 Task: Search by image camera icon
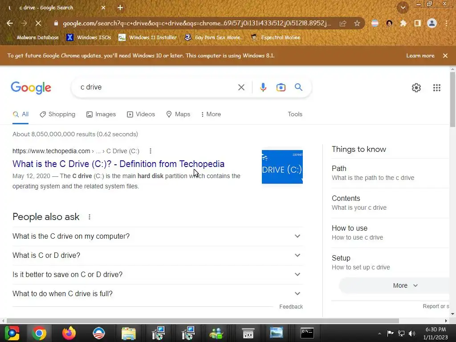click(281, 87)
